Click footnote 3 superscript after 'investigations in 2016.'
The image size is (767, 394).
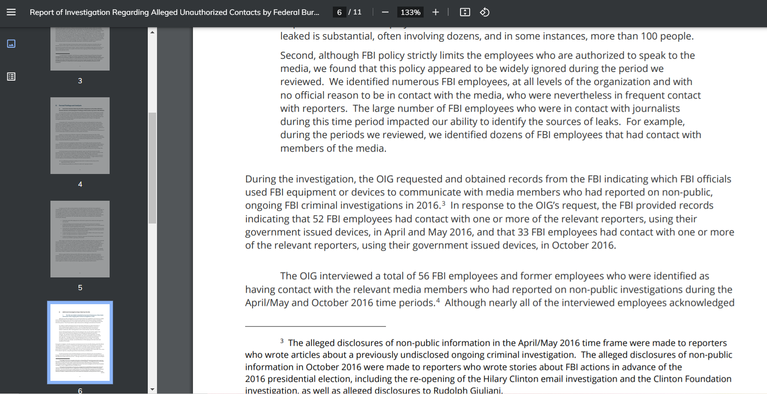pos(444,203)
